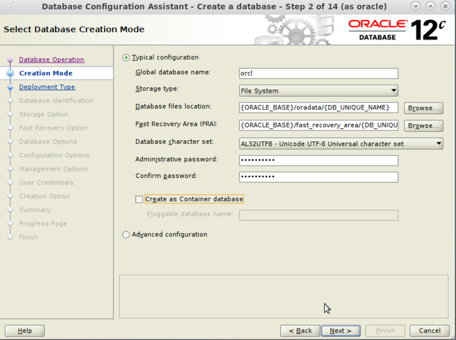Select the Typical configuration radio button

click(x=125, y=57)
